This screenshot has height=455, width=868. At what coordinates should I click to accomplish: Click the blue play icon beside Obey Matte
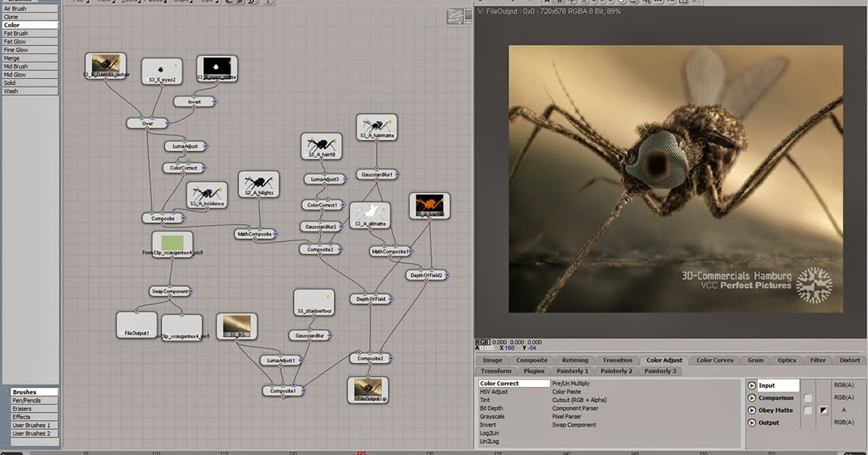(752, 410)
